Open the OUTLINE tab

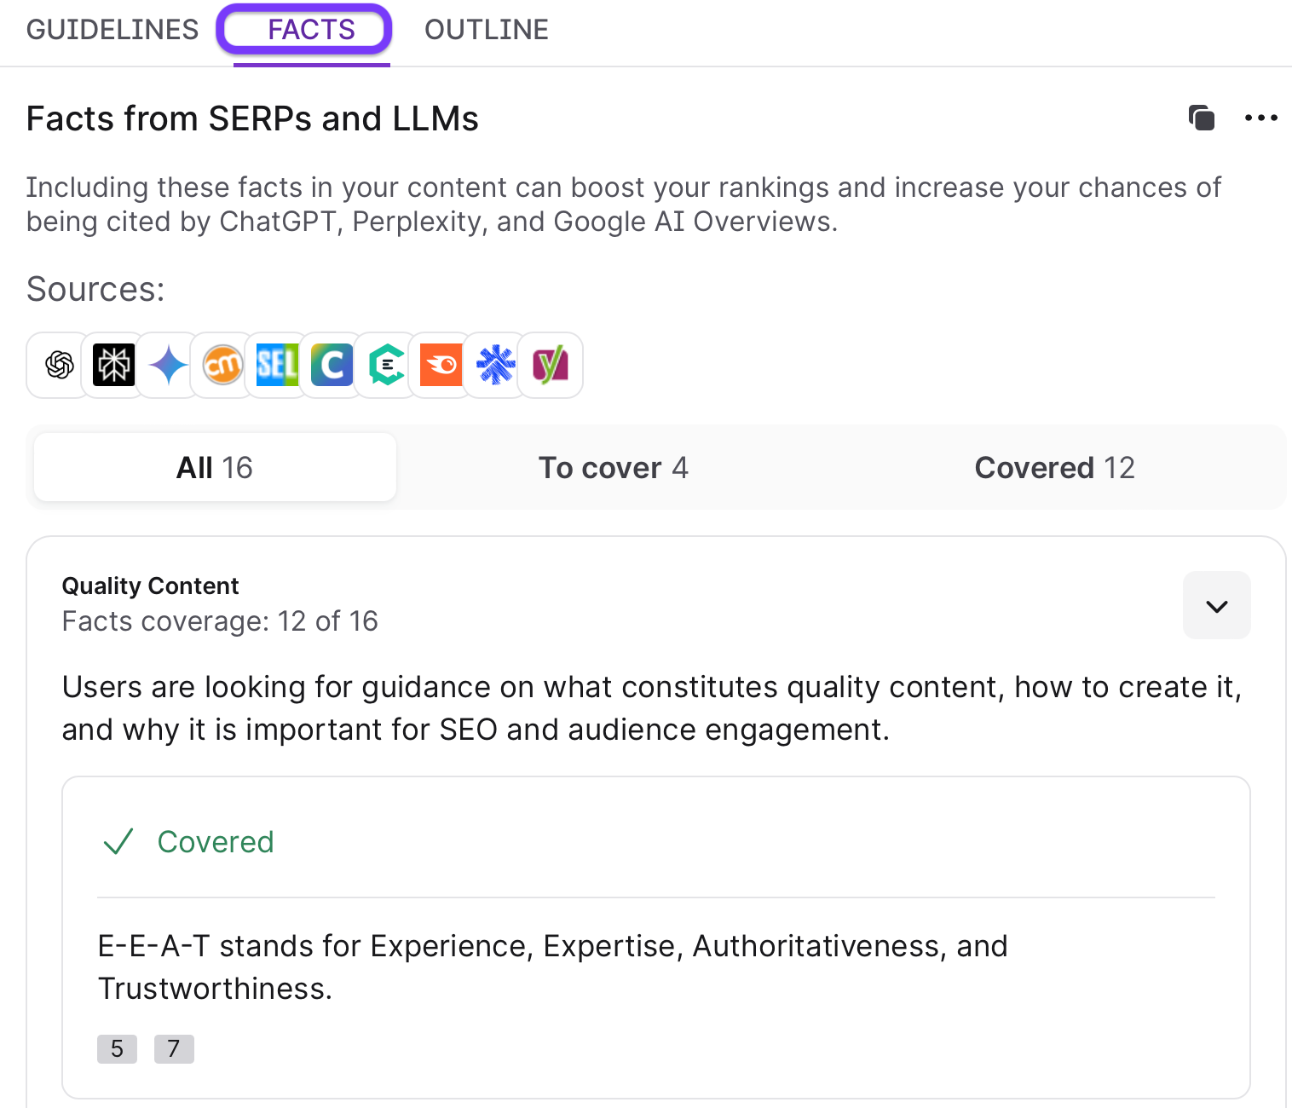pyautogui.click(x=487, y=30)
